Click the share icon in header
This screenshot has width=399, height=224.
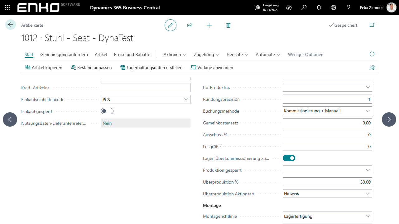click(190, 25)
